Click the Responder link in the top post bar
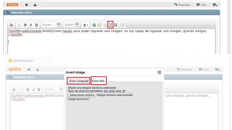 point(182,5)
